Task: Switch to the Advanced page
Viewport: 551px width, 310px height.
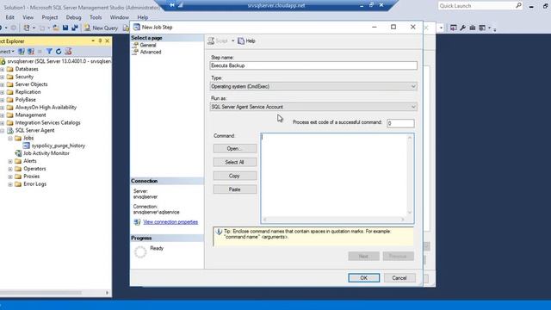Action: (151, 52)
